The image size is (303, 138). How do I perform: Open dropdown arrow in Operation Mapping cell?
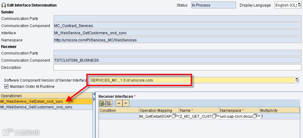[x=178, y=116]
